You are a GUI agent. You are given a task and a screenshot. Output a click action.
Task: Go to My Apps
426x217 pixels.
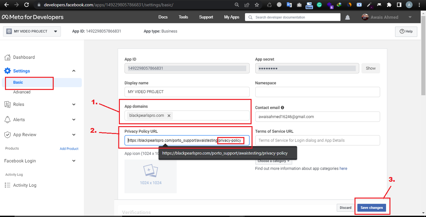232,17
